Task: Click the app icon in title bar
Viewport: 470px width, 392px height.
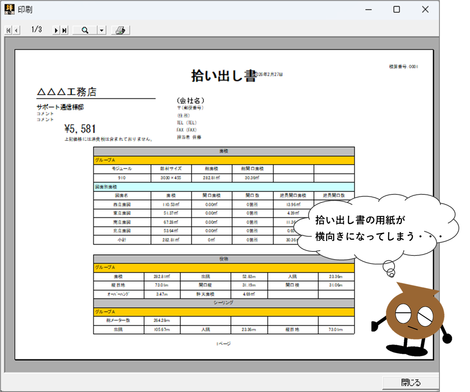Action: 9,9
